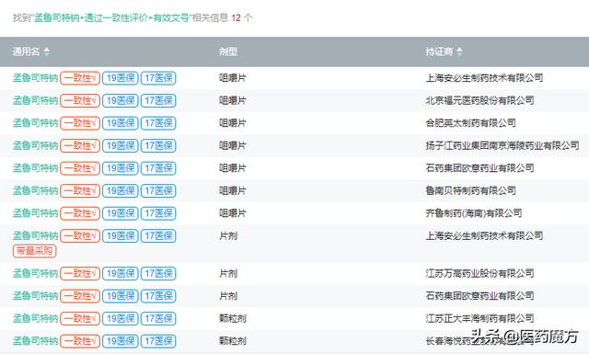Click 一致性√ tag in 合肥英太制药 row
Screen dimensions: 589x354
80,123
